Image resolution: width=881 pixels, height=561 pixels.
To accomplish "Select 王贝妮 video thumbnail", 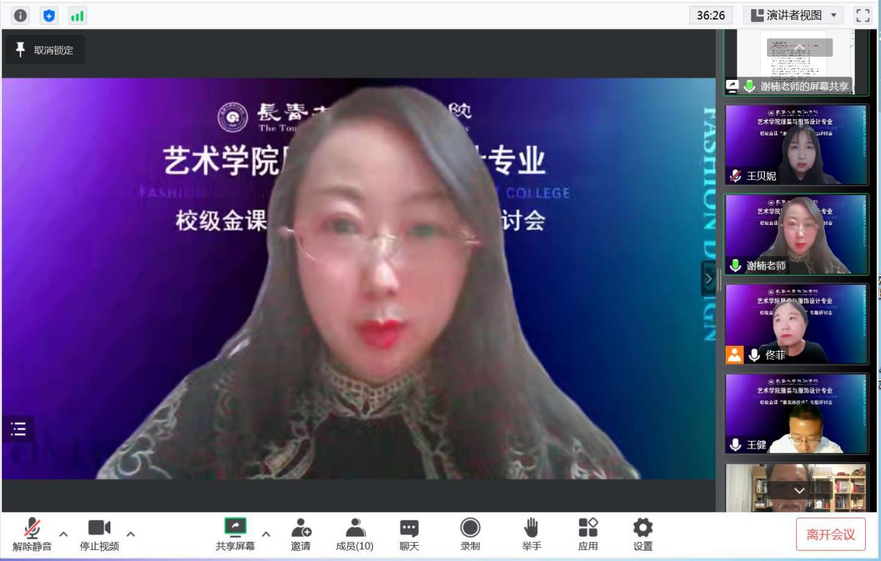I will point(797,144).
